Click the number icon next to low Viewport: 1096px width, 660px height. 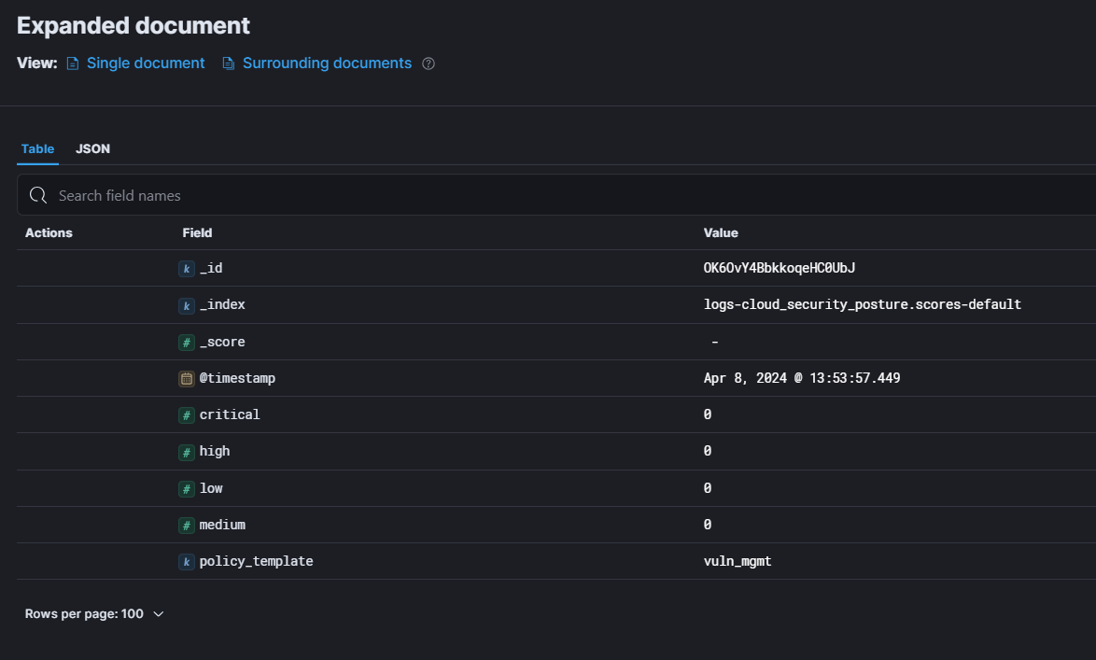point(187,488)
